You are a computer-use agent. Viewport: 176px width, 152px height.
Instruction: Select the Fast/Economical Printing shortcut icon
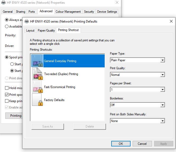(37, 87)
